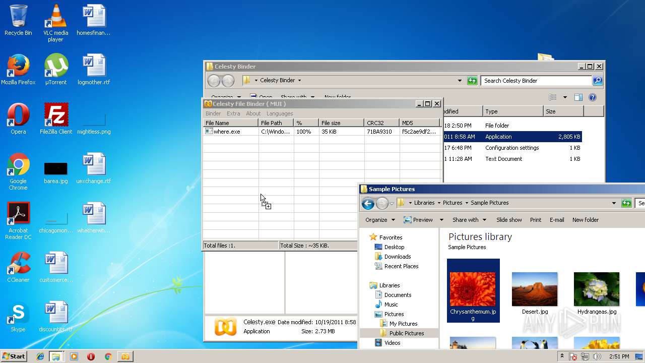
Task: Click the Preview toolbar button
Action: tap(418, 220)
